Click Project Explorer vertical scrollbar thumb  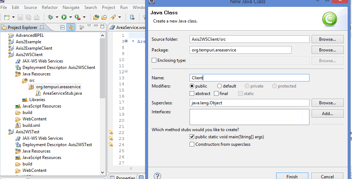[x=103, y=68]
